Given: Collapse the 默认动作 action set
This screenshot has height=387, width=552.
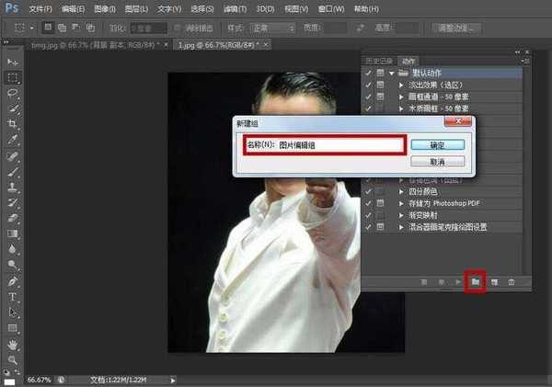Looking at the screenshot, I should pos(392,73).
